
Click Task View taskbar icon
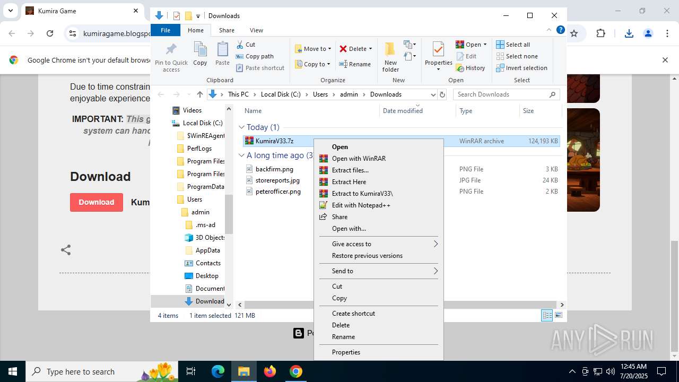coord(191,371)
